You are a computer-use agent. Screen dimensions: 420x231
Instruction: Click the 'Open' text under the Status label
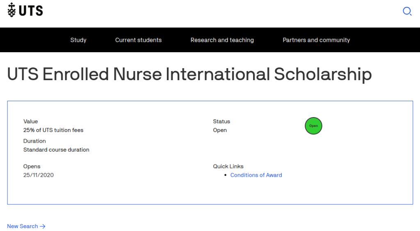[x=220, y=130]
